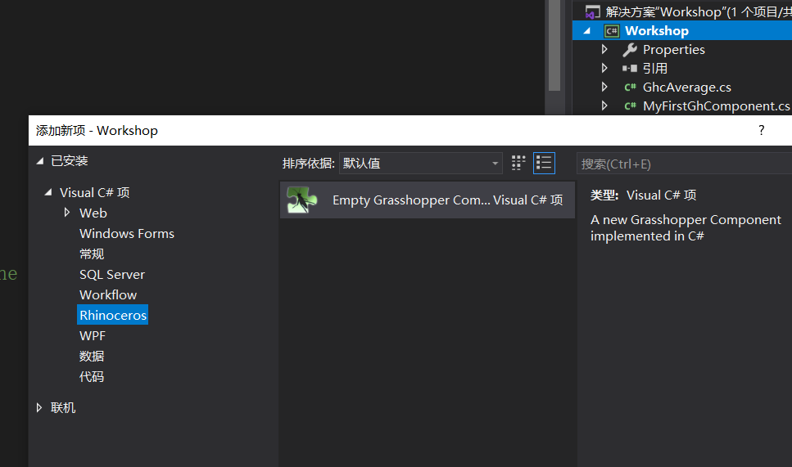Switch to small icons list view
Screen dimensions: 792x467
pos(544,163)
